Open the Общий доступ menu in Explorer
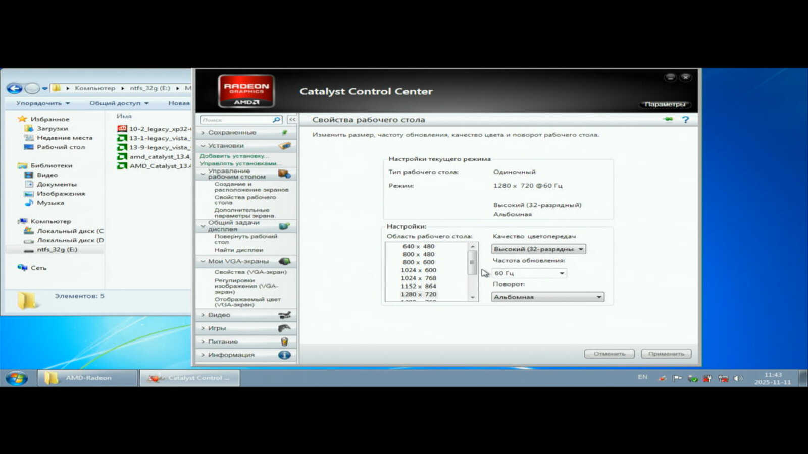Viewport: 808px width, 454px height. point(119,103)
